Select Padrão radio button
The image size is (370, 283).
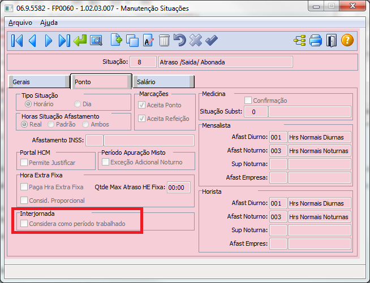point(51,124)
